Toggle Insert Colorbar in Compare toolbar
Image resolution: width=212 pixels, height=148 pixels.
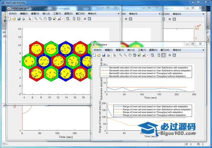pyautogui.click(x=159, y=55)
